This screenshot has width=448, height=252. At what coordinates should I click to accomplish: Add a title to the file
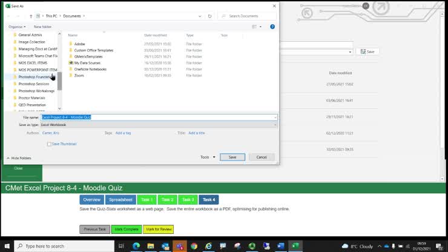(197, 133)
